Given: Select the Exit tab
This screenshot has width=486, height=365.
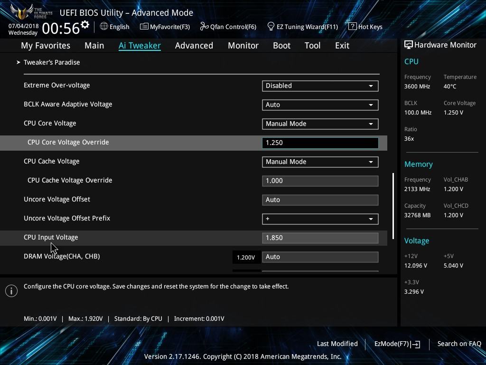Looking at the screenshot, I should (342, 46).
